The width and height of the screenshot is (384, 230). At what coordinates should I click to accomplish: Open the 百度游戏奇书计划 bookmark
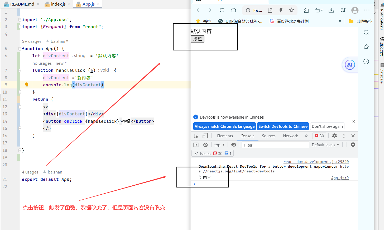tap(289, 21)
